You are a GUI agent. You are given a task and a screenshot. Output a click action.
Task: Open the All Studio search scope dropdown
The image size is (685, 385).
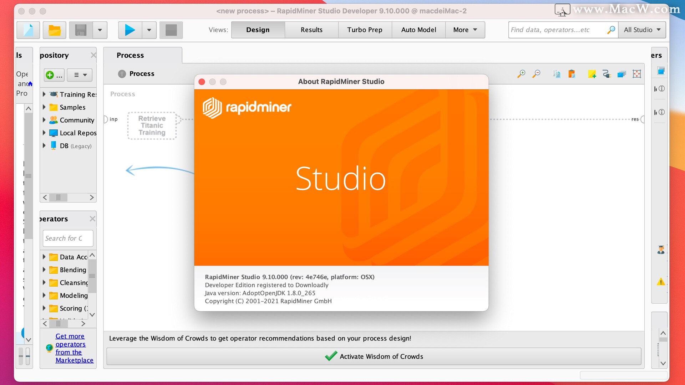click(642, 30)
